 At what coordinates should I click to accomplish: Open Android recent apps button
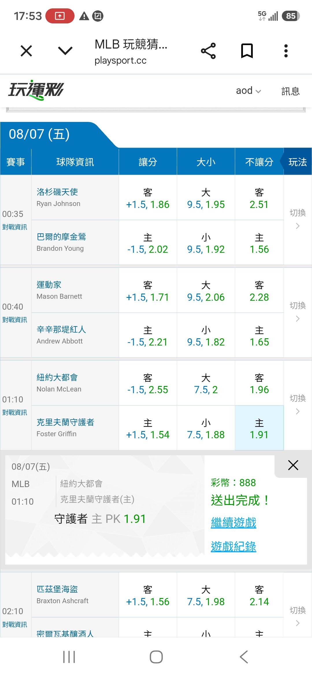pos(69,657)
